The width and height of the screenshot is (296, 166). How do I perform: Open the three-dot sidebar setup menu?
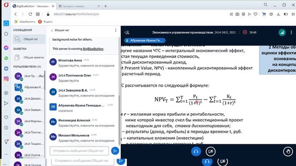pyautogui.click(x=6, y=154)
